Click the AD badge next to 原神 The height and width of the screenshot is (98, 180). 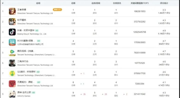point(33,93)
